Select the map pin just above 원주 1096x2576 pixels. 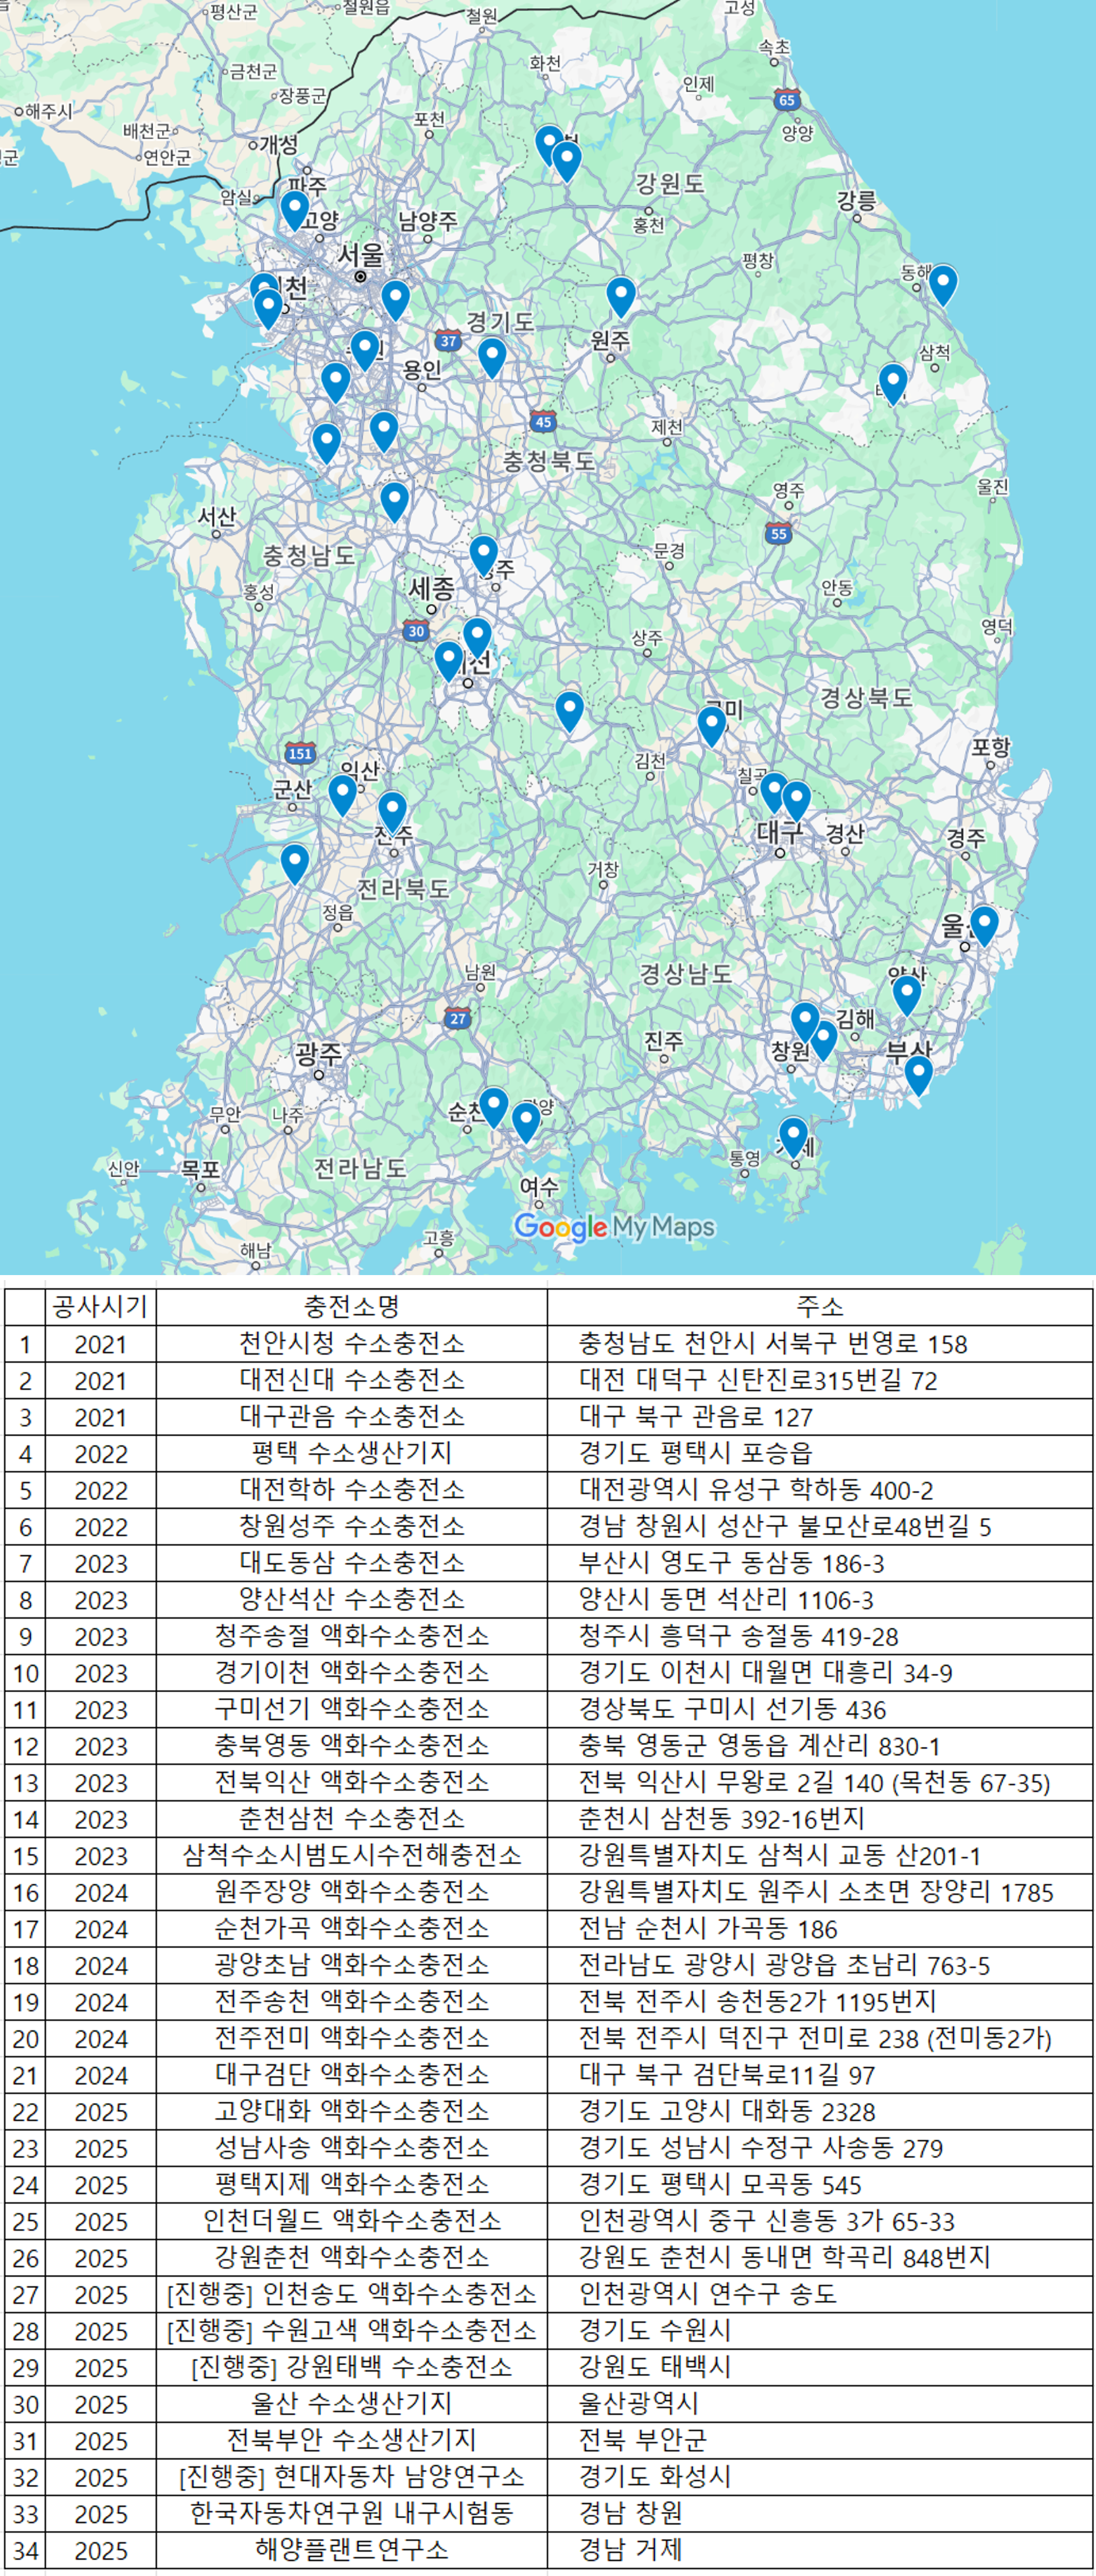click(x=620, y=298)
